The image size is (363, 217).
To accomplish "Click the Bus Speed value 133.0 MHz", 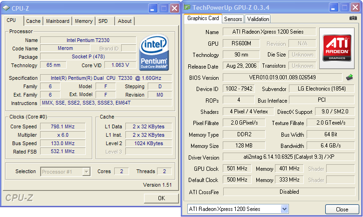I will (x=63, y=143).
